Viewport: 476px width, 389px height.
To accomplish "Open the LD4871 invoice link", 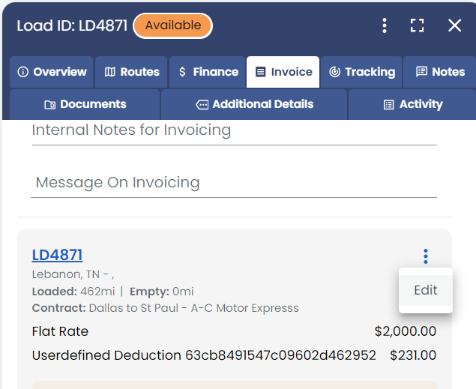I will click(x=57, y=255).
